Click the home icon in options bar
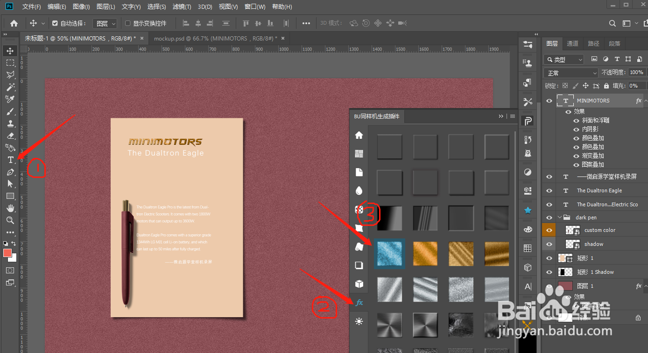This screenshot has width=648, height=353. pos(14,23)
